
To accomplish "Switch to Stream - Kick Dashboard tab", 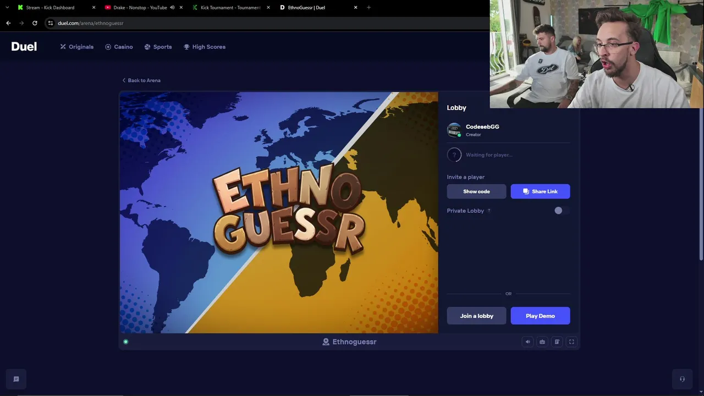I will 50,8.
